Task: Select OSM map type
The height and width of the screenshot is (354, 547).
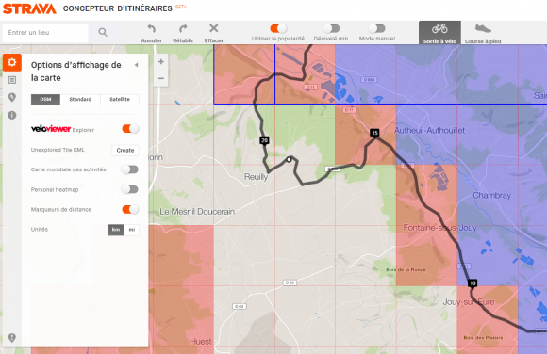Action: (x=45, y=99)
